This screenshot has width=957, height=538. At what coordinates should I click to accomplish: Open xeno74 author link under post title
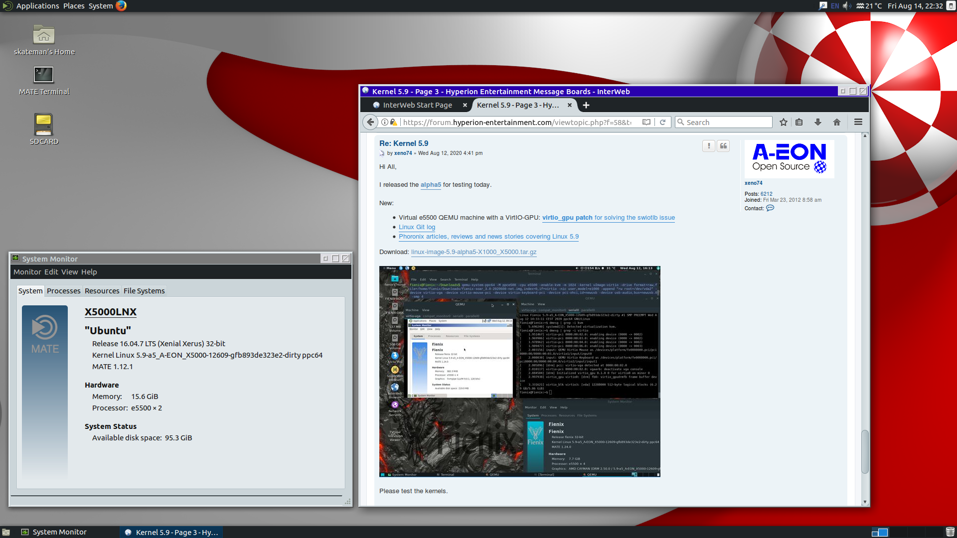pos(403,153)
